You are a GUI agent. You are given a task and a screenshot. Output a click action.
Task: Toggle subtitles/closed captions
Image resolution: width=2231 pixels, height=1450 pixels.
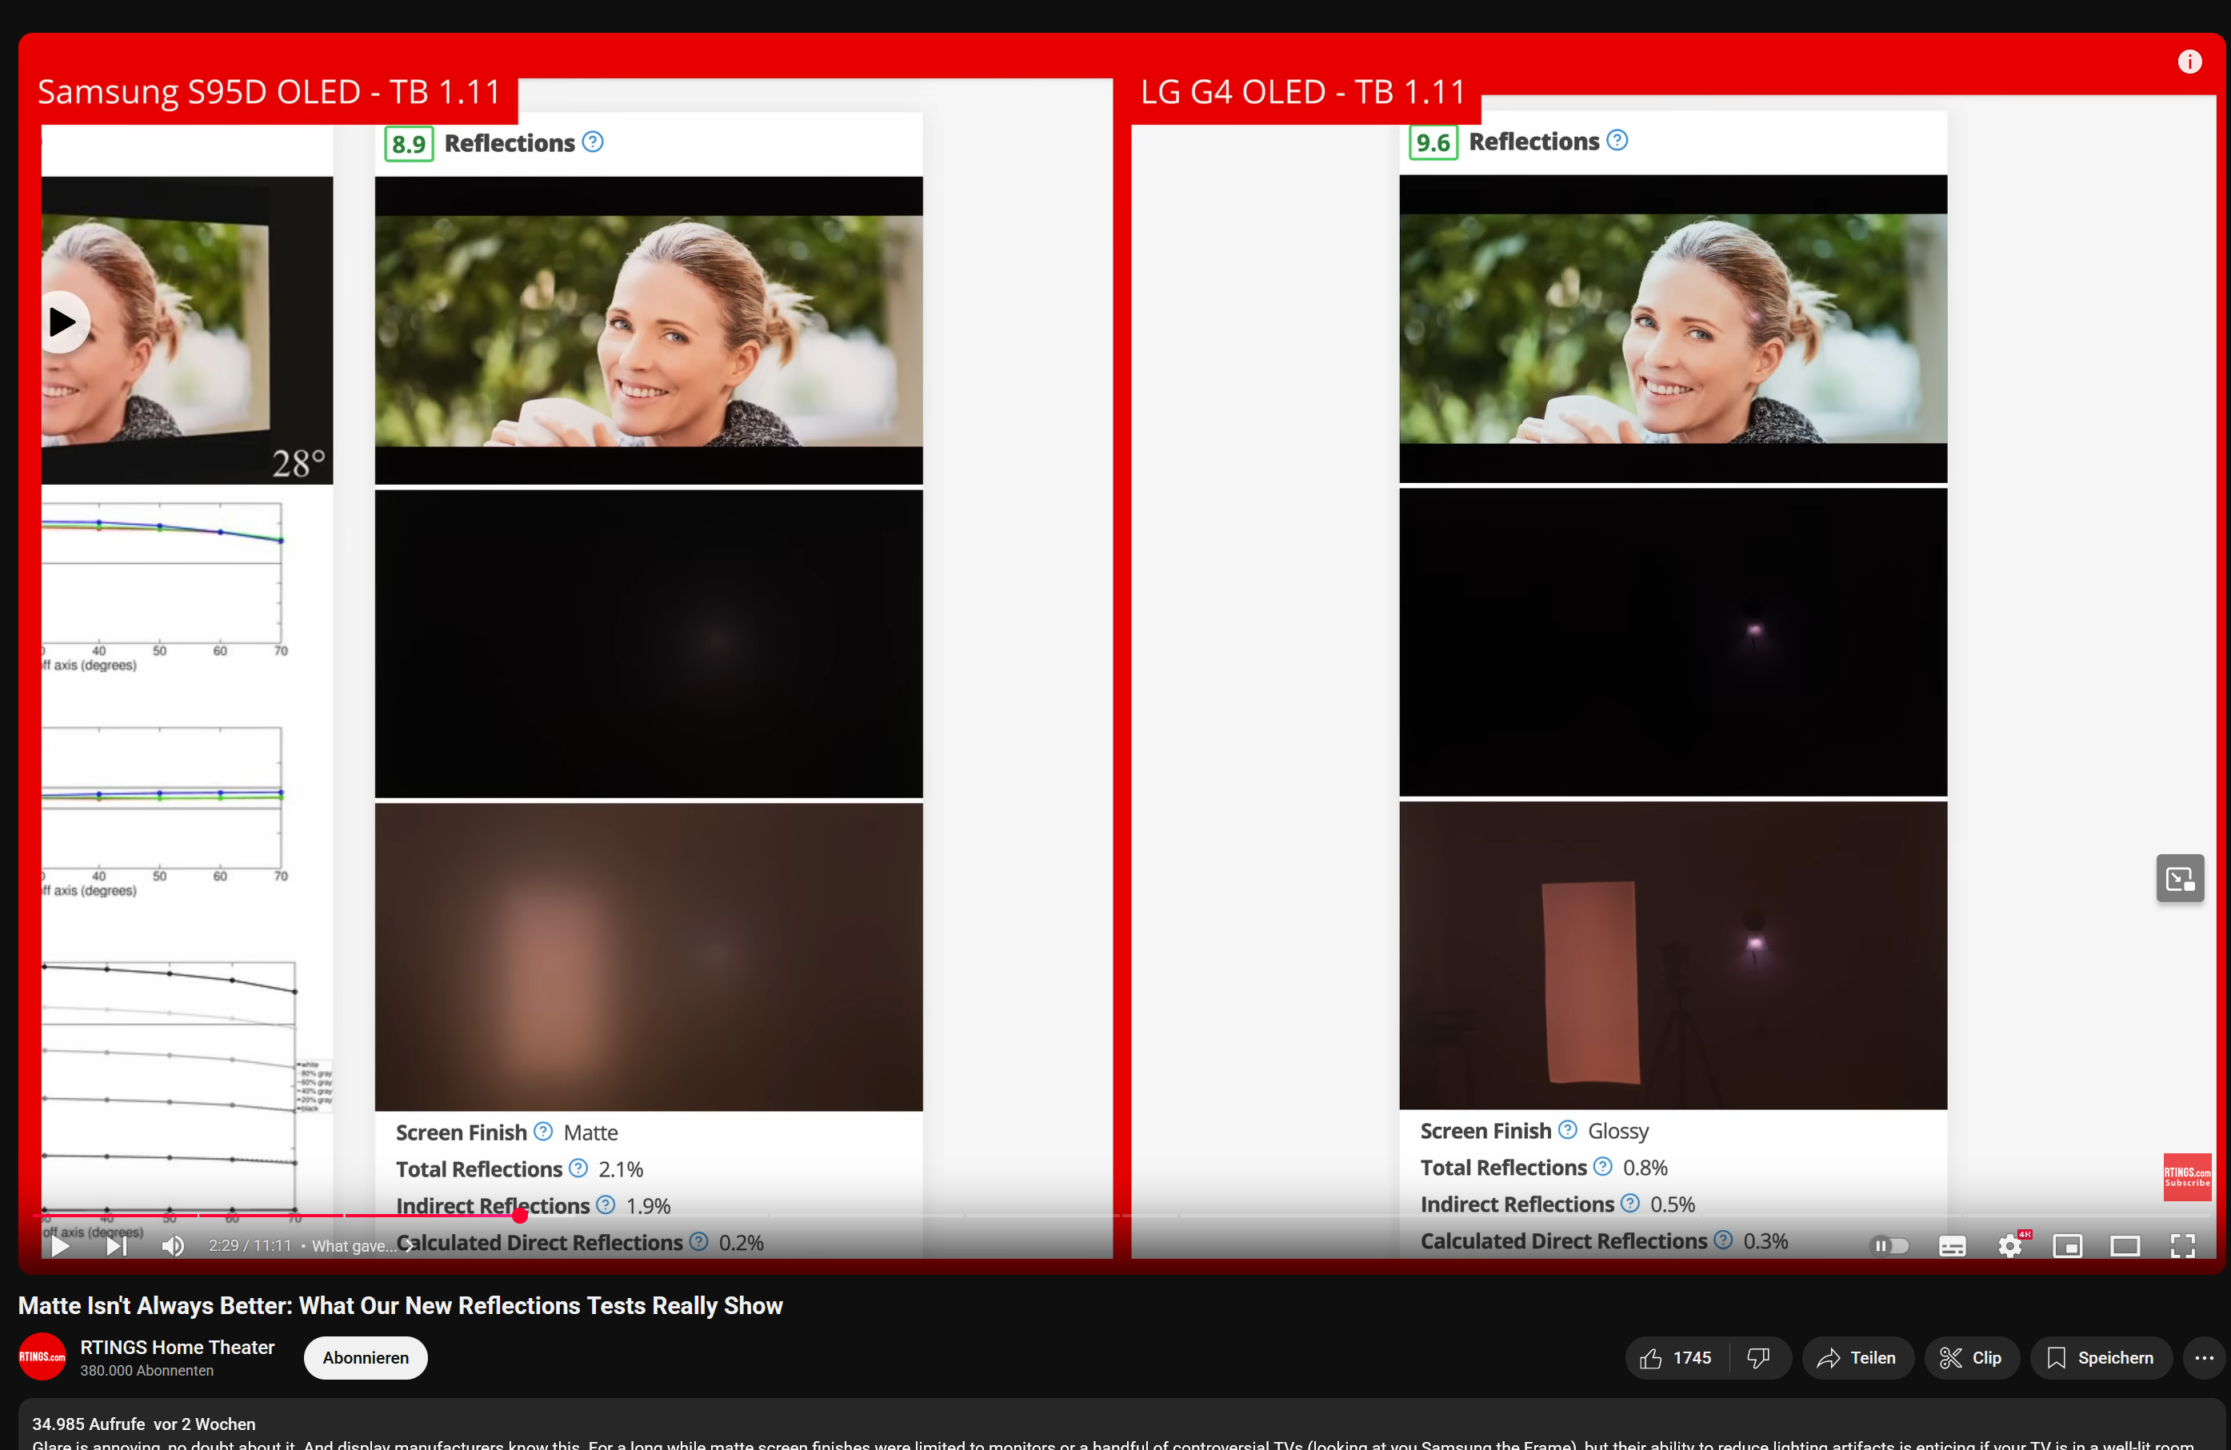click(x=1952, y=1246)
